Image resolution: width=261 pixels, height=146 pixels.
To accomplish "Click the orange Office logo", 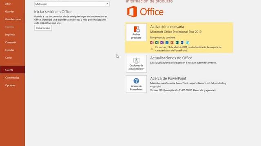I will coord(145,12).
